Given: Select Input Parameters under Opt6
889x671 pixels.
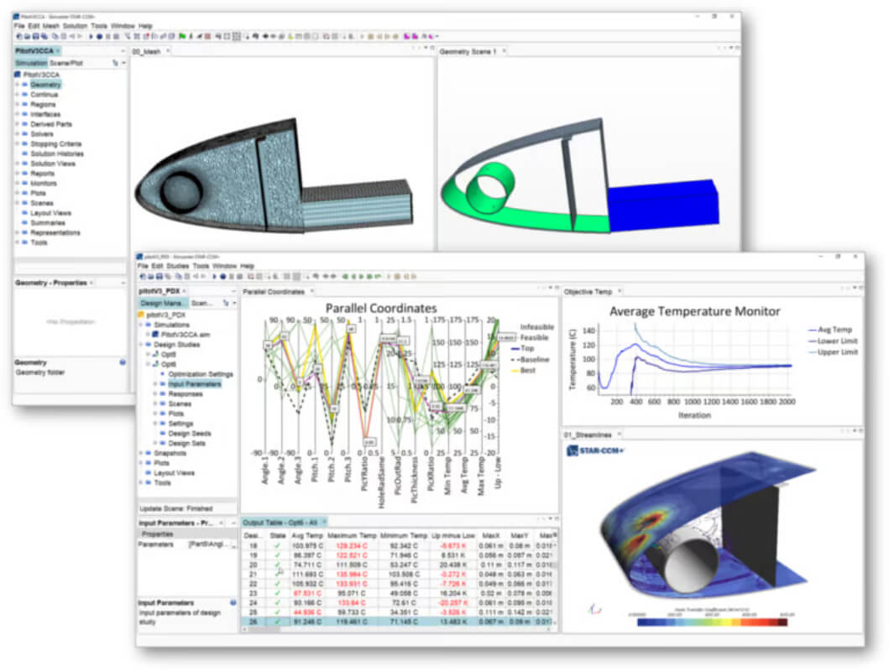Looking at the screenshot, I should point(195,384).
